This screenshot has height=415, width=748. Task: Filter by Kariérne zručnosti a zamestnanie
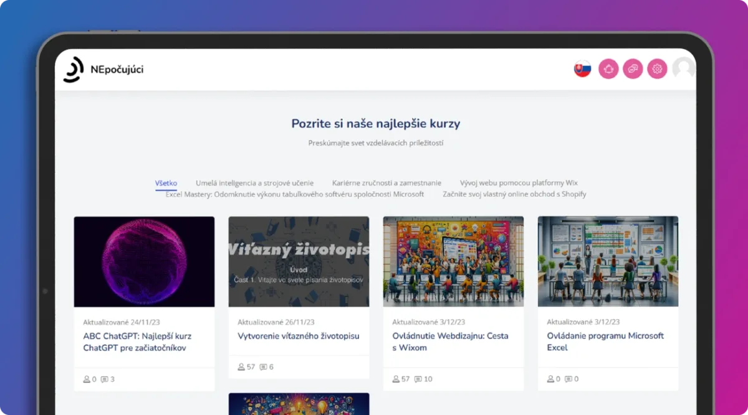(386, 183)
